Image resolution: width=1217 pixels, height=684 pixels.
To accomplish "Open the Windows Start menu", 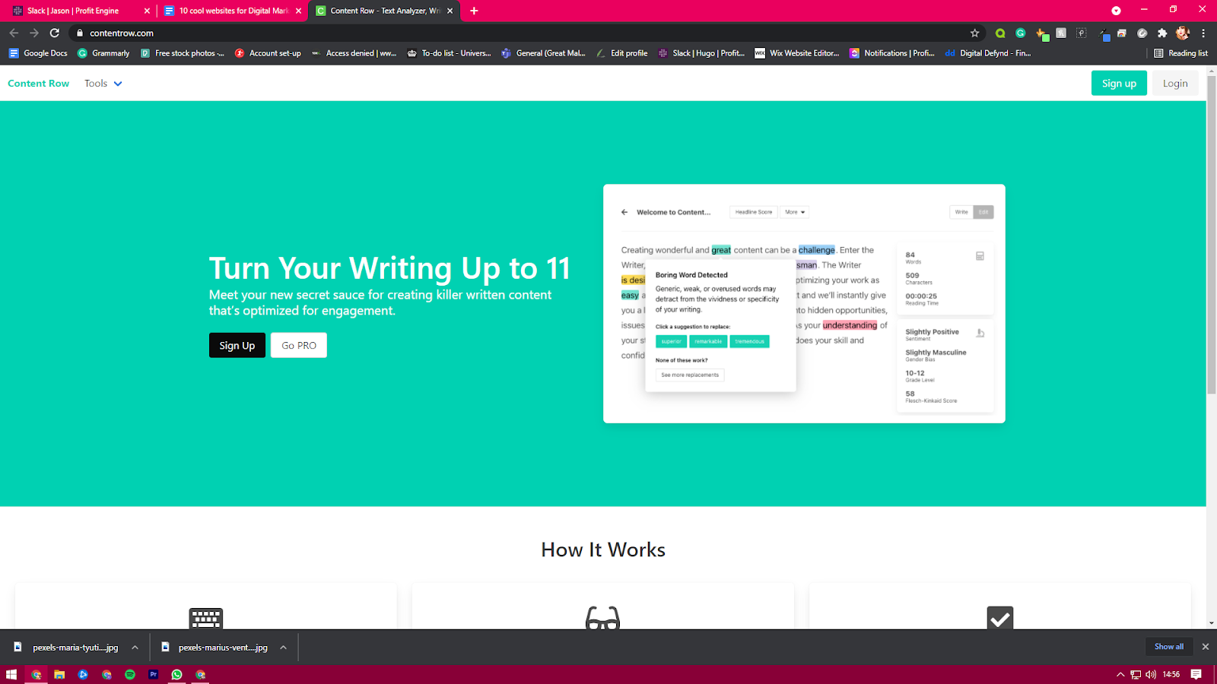I will point(11,674).
